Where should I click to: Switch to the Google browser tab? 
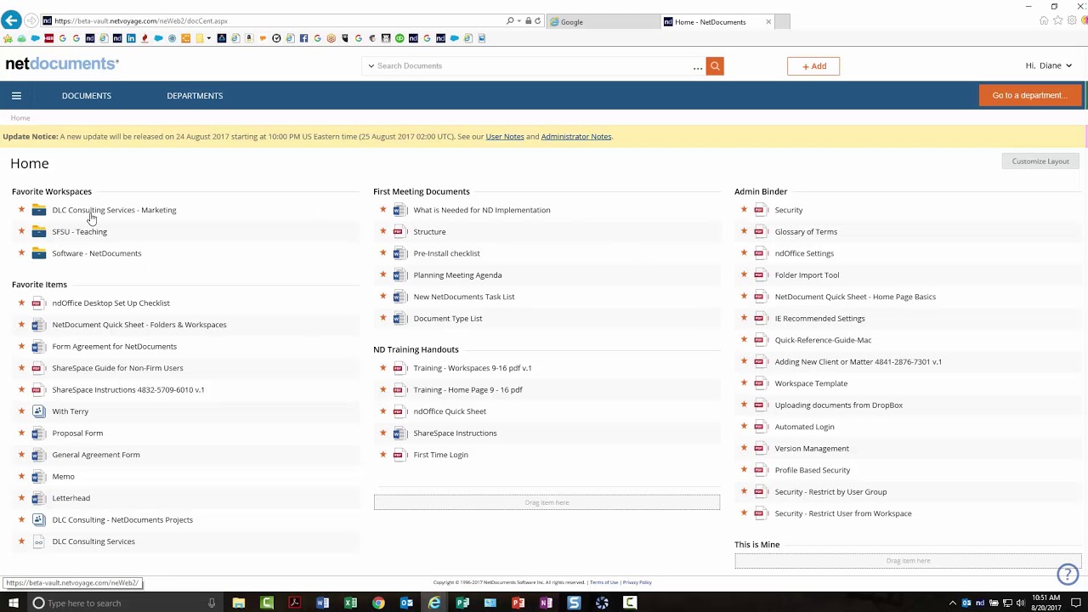[603, 22]
